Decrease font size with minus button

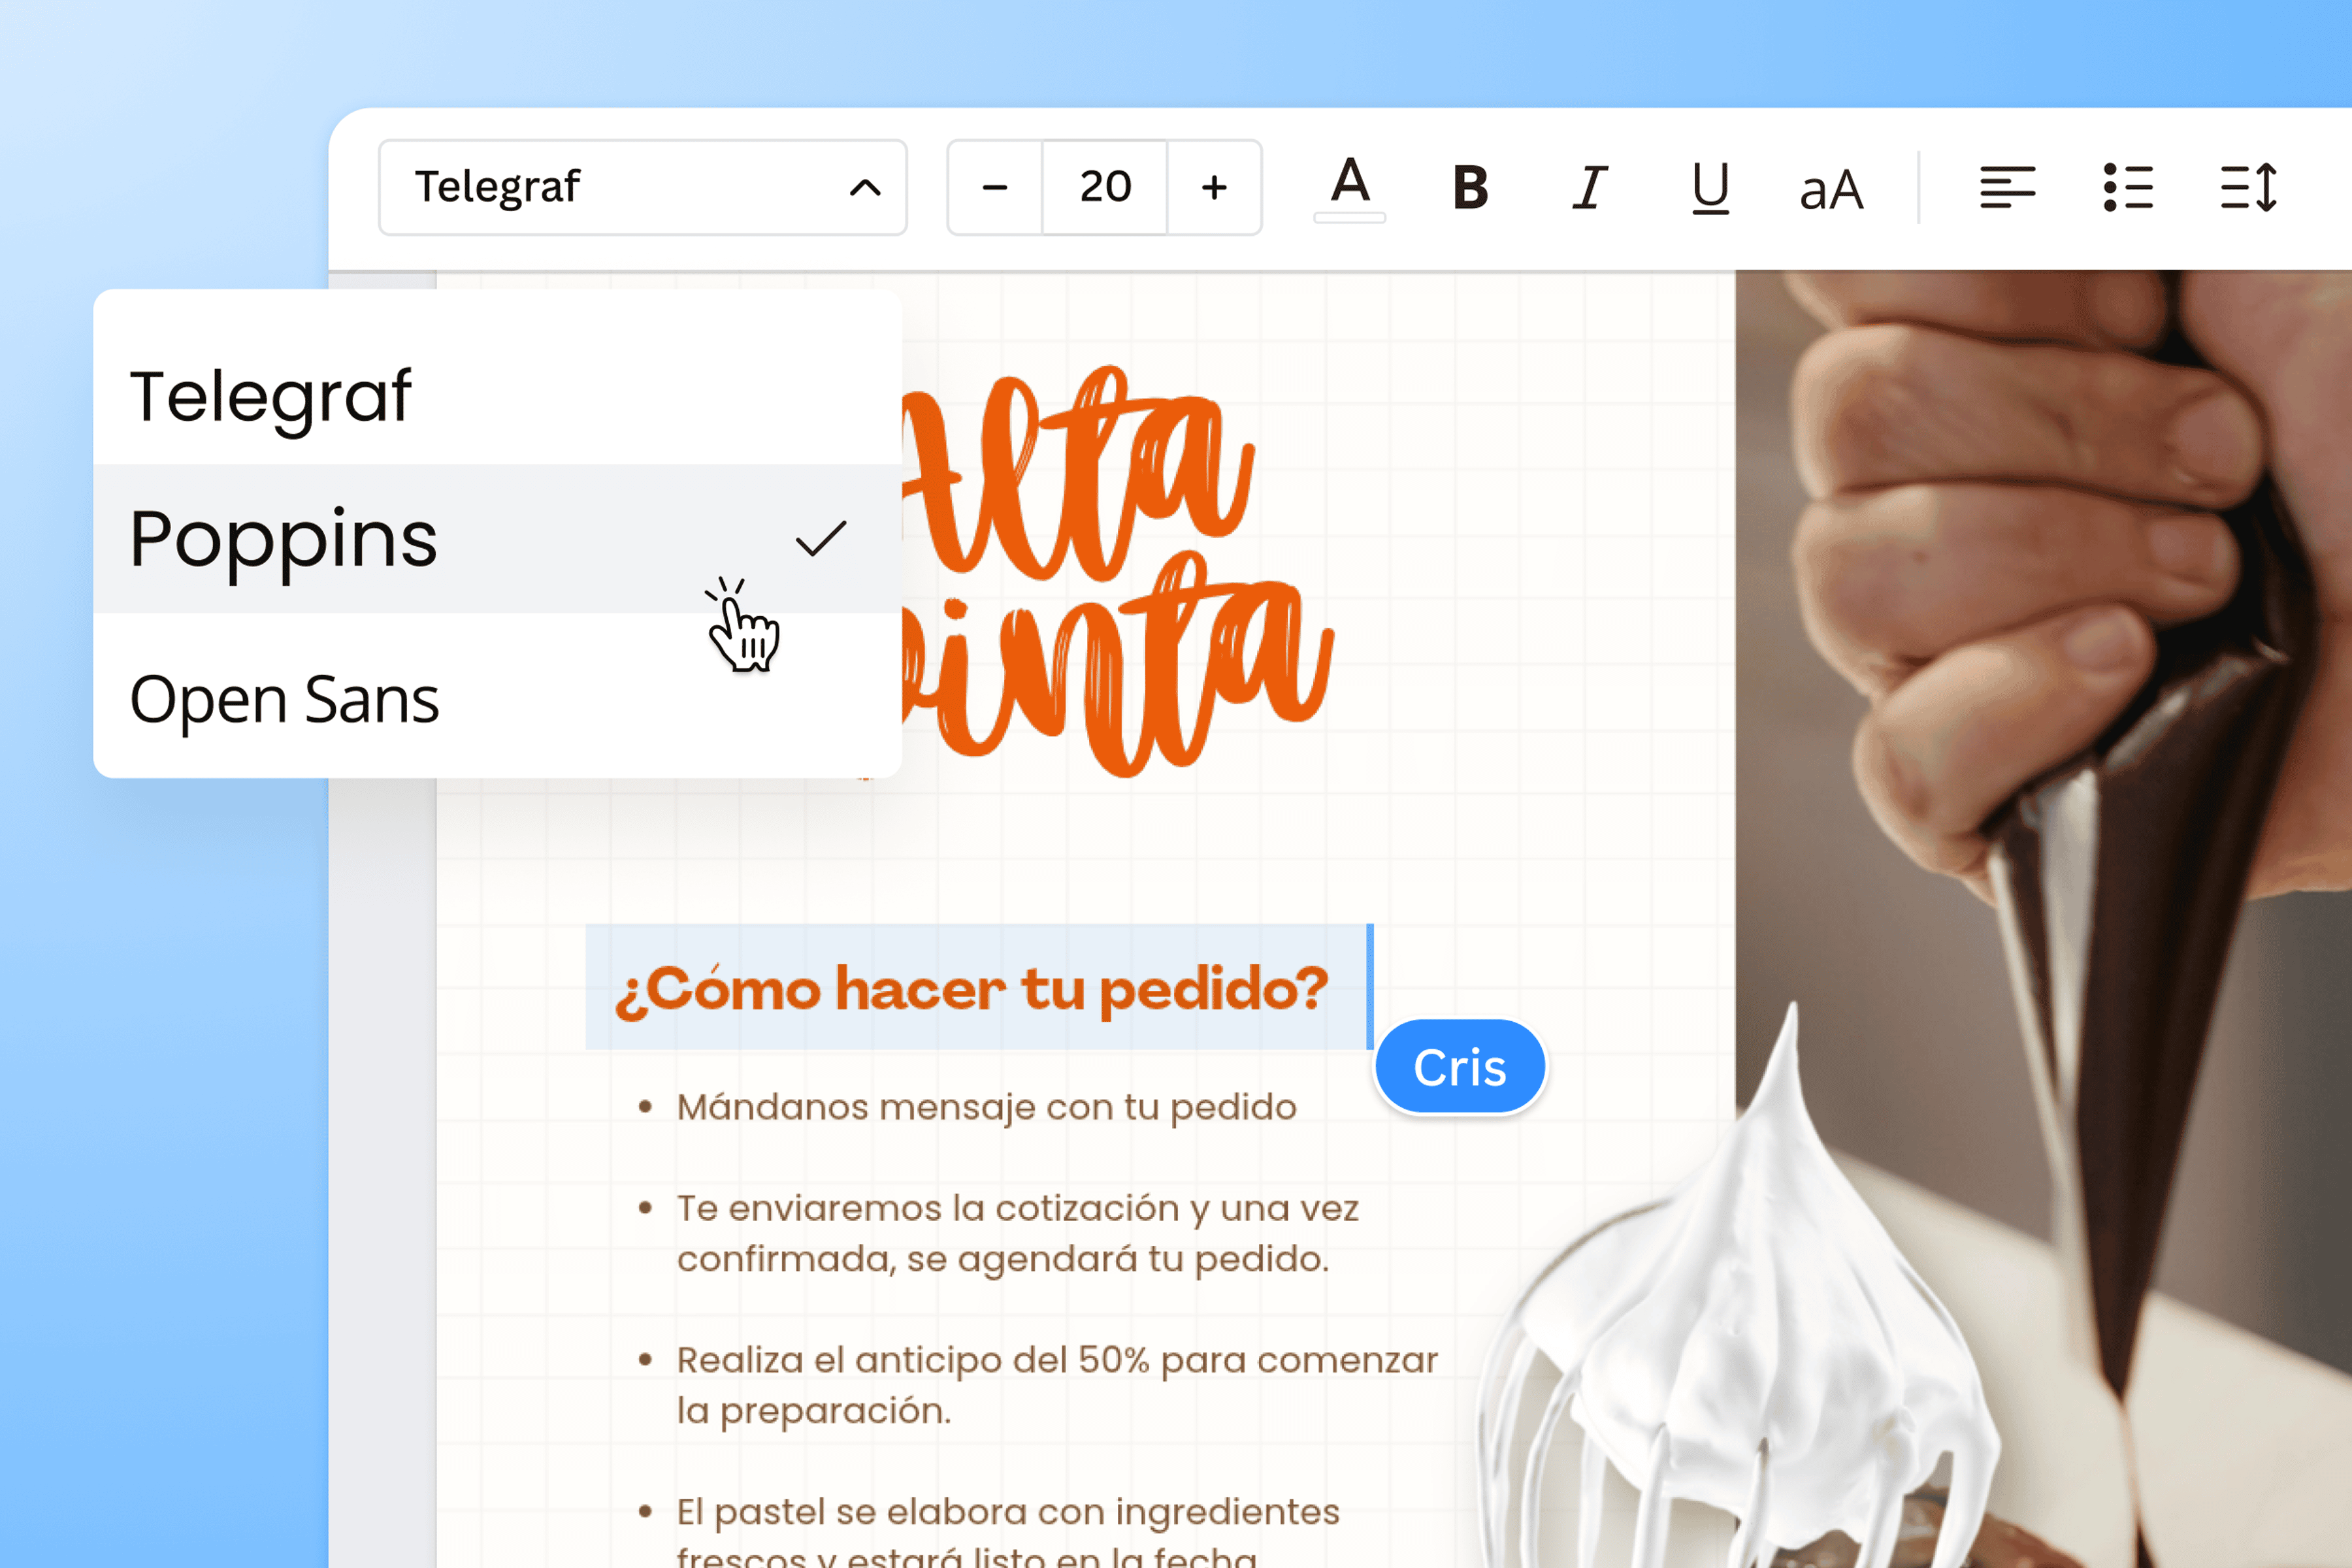click(x=995, y=187)
